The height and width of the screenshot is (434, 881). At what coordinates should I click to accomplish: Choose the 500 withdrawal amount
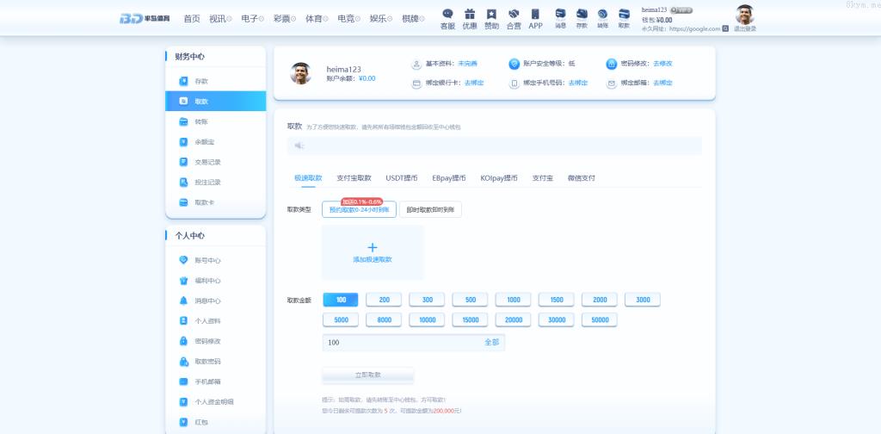tap(470, 300)
